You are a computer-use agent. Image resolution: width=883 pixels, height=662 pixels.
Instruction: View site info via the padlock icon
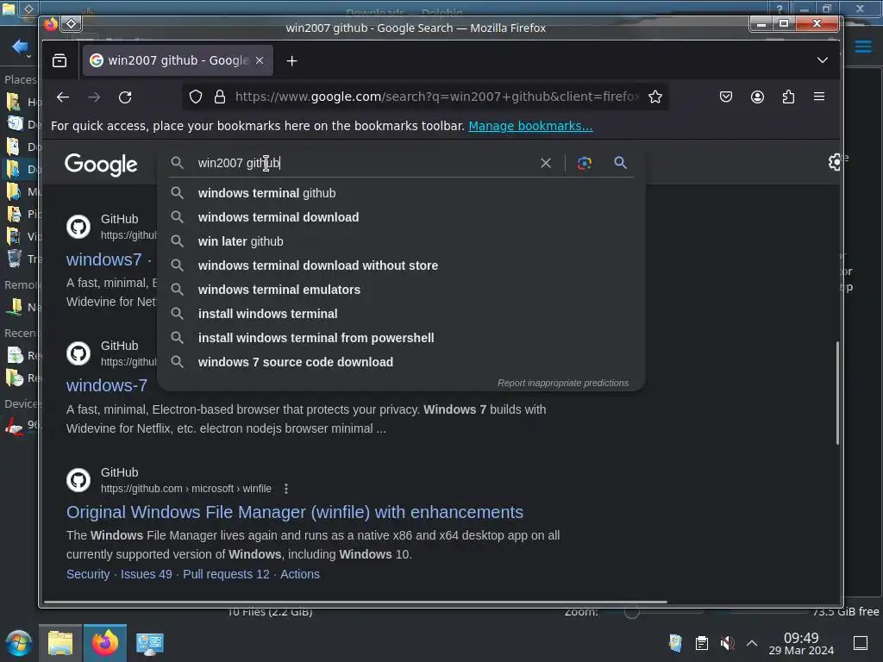point(220,97)
